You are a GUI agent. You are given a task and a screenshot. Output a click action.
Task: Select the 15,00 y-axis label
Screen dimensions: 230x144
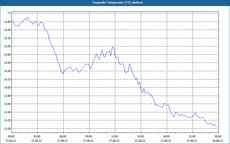(8, 46)
